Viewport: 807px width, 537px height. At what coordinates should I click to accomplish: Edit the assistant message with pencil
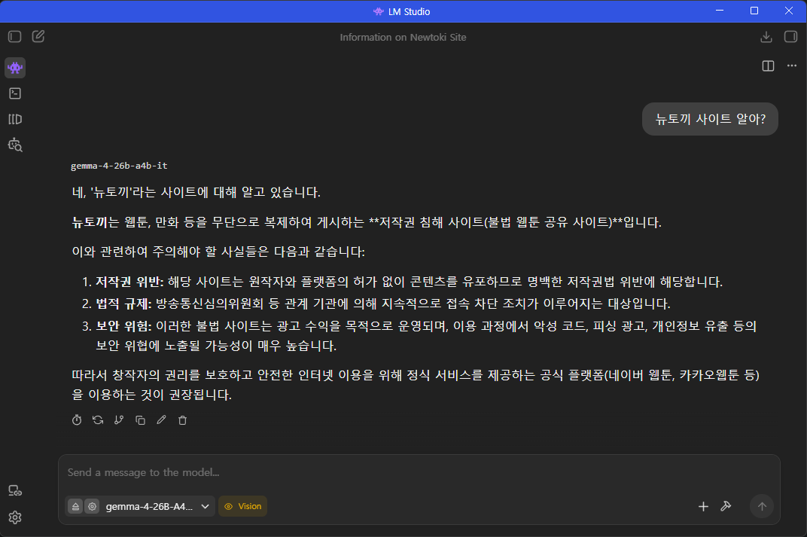coord(161,420)
